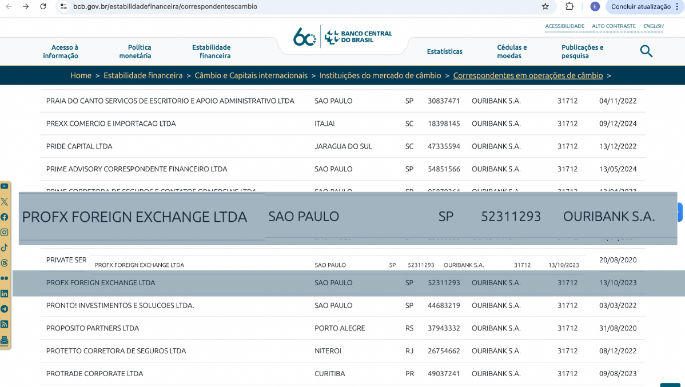
Task: Select PRIME ADVISORY CORRESPONDENTE FINANCEIRO LTDA
Action: (x=137, y=169)
